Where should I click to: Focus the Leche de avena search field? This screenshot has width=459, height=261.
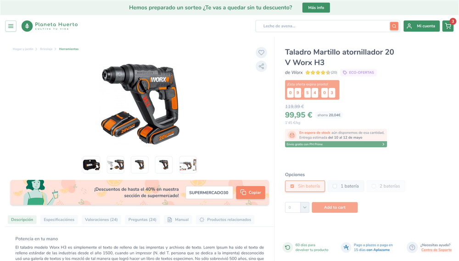323,26
